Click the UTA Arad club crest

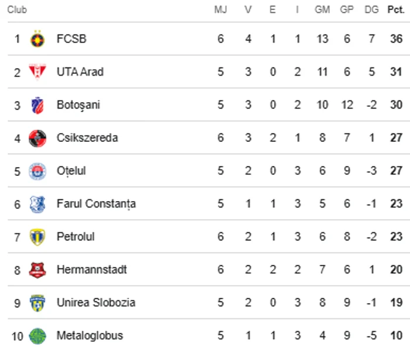(37, 72)
